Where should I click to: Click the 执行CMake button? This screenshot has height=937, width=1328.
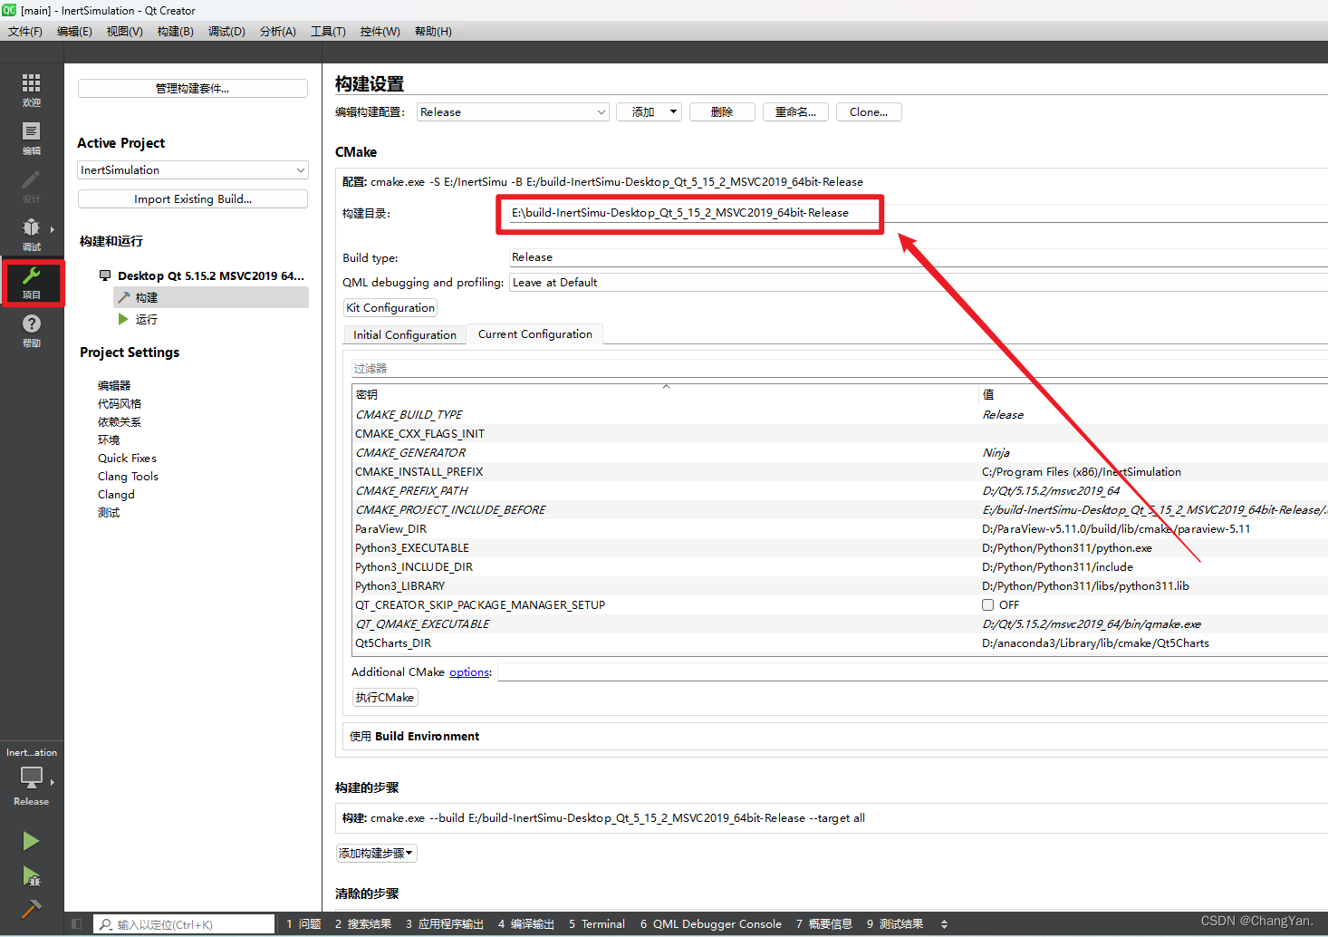tap(385, 697)
